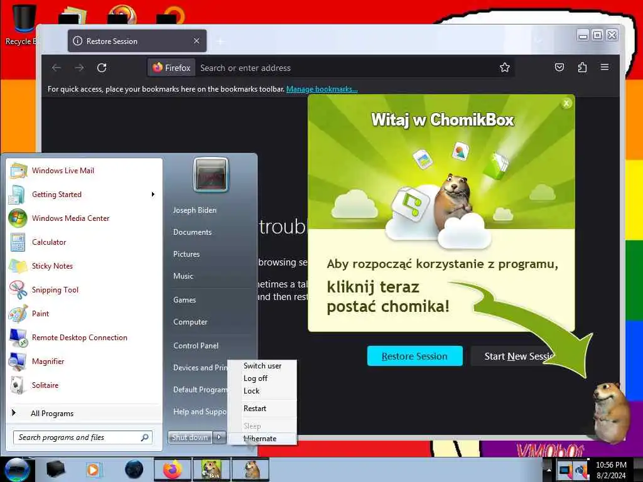This screenshot has width=643, height=482.
Task: Click the user account picture in Start menu
Action: click(211, 174)
